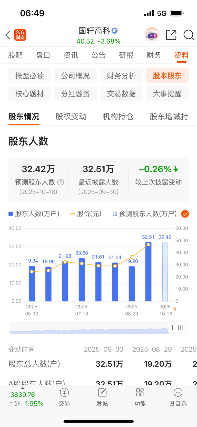Tap the -0.26% change figure
The width and height of the screenshot is (197, 427).
(158, 169)
